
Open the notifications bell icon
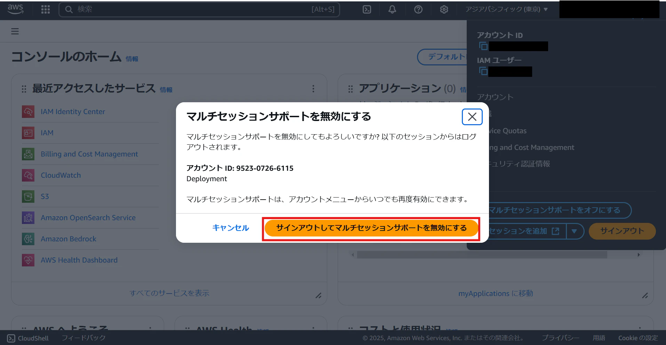(392, 9)
